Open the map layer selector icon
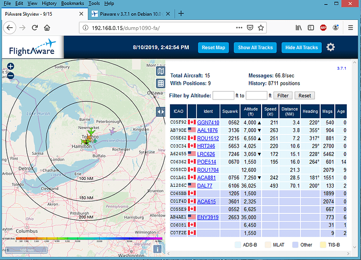Viewport: 361px width, 260px height. (x=161, y=72)
